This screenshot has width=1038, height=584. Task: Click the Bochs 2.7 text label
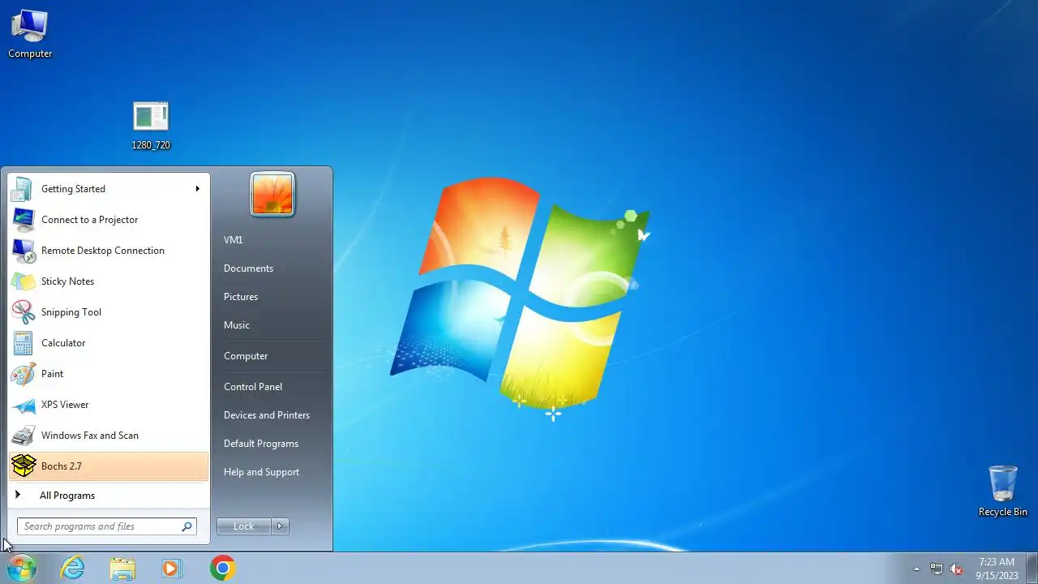[x=62, y=466]
